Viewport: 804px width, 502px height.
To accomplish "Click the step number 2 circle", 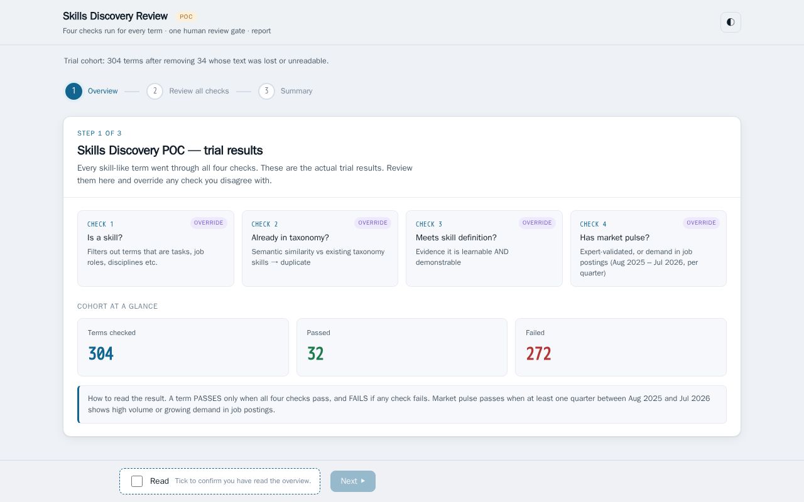I will coord(155,91).
